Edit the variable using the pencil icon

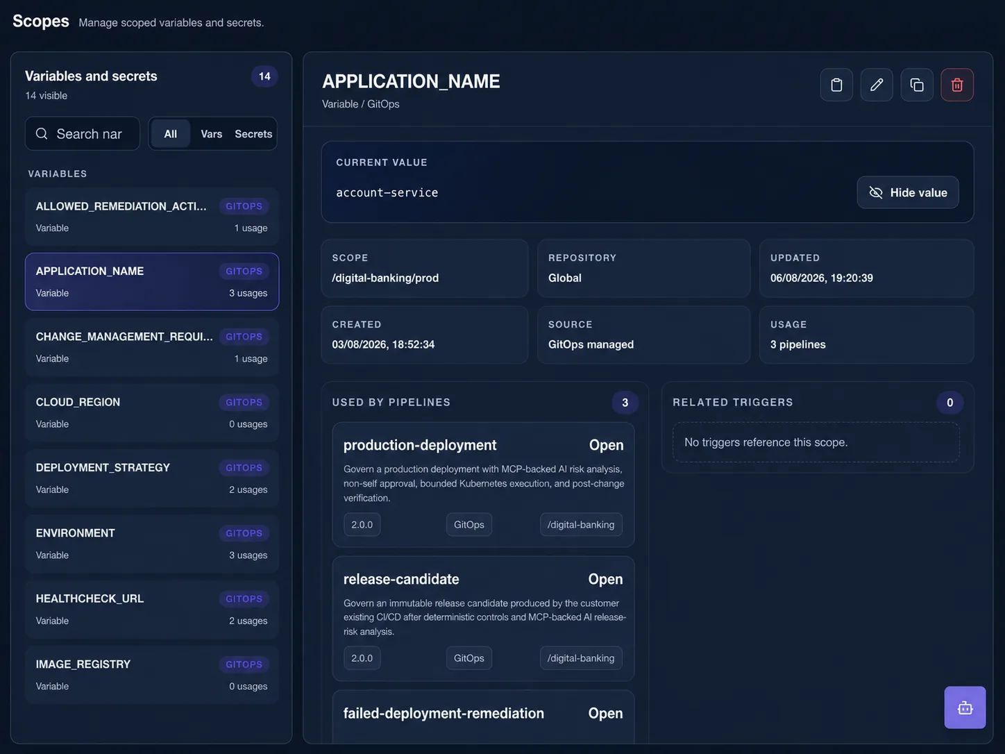click(877, 85)
